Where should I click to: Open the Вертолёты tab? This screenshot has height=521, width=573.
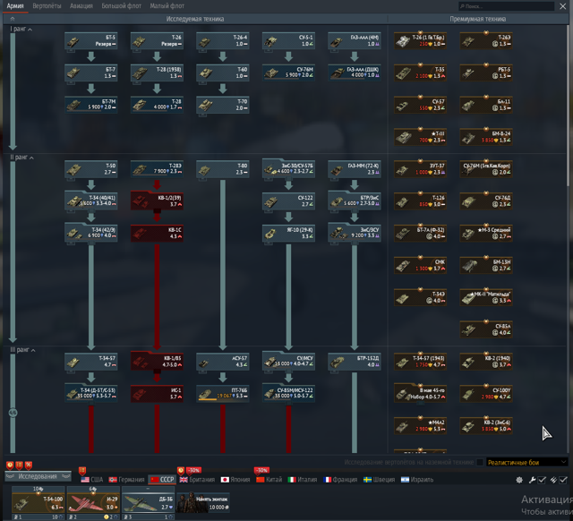pos(47,6)
